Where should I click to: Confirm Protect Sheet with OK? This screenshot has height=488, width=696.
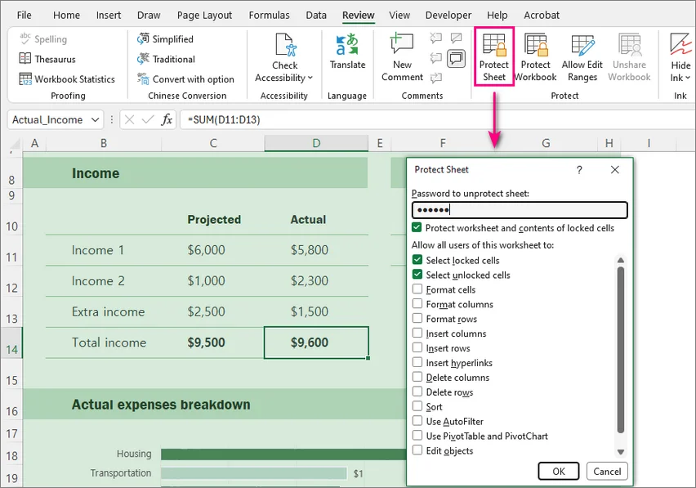[559, 471]
